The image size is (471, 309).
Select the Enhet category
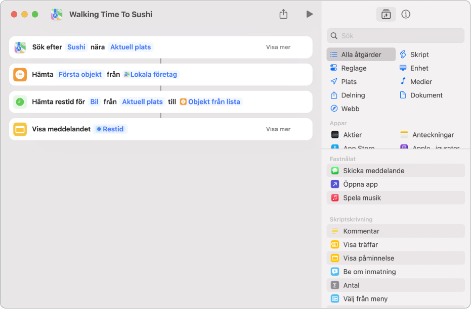[x=414, y=68]
